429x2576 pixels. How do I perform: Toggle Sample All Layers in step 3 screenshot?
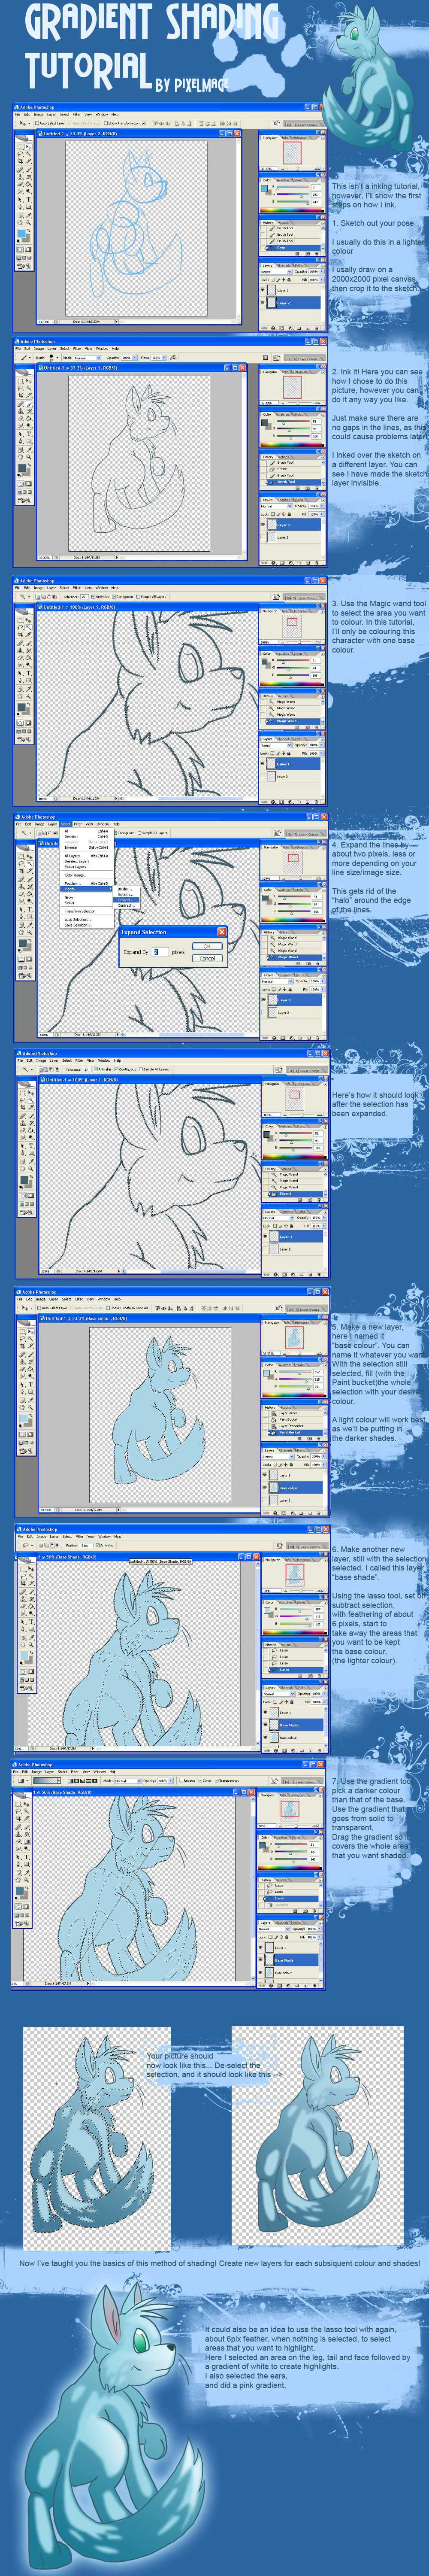point(138,597)
